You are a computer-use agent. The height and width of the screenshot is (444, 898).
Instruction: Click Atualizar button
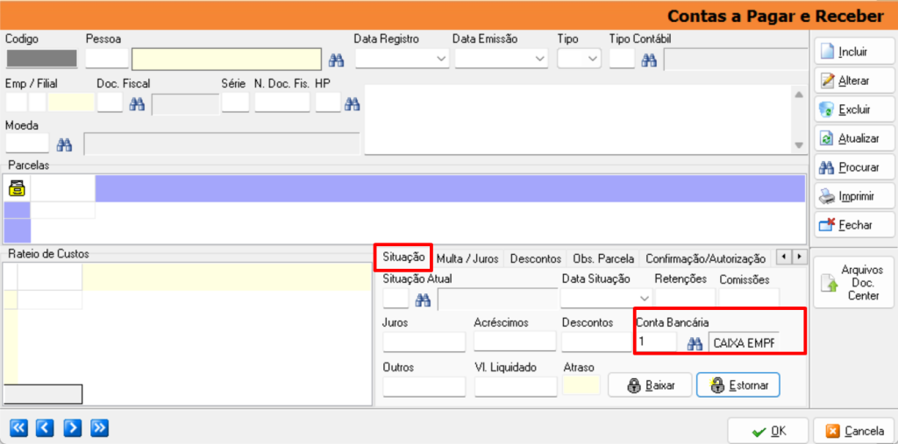click(x=854, y=138)
